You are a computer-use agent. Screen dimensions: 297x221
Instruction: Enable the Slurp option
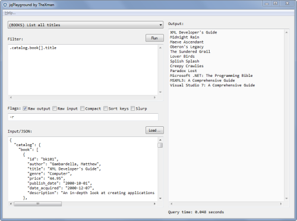pos(132,108)
